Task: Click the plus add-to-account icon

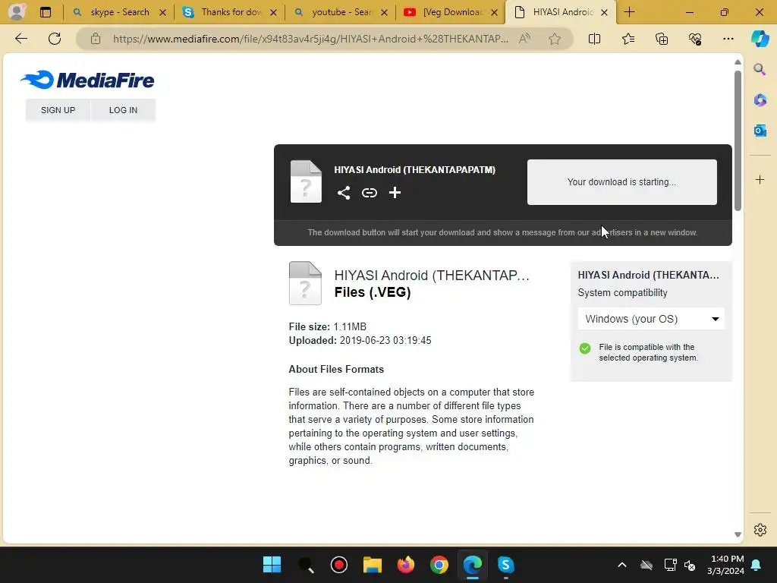Action: click(x=395, y=192)
